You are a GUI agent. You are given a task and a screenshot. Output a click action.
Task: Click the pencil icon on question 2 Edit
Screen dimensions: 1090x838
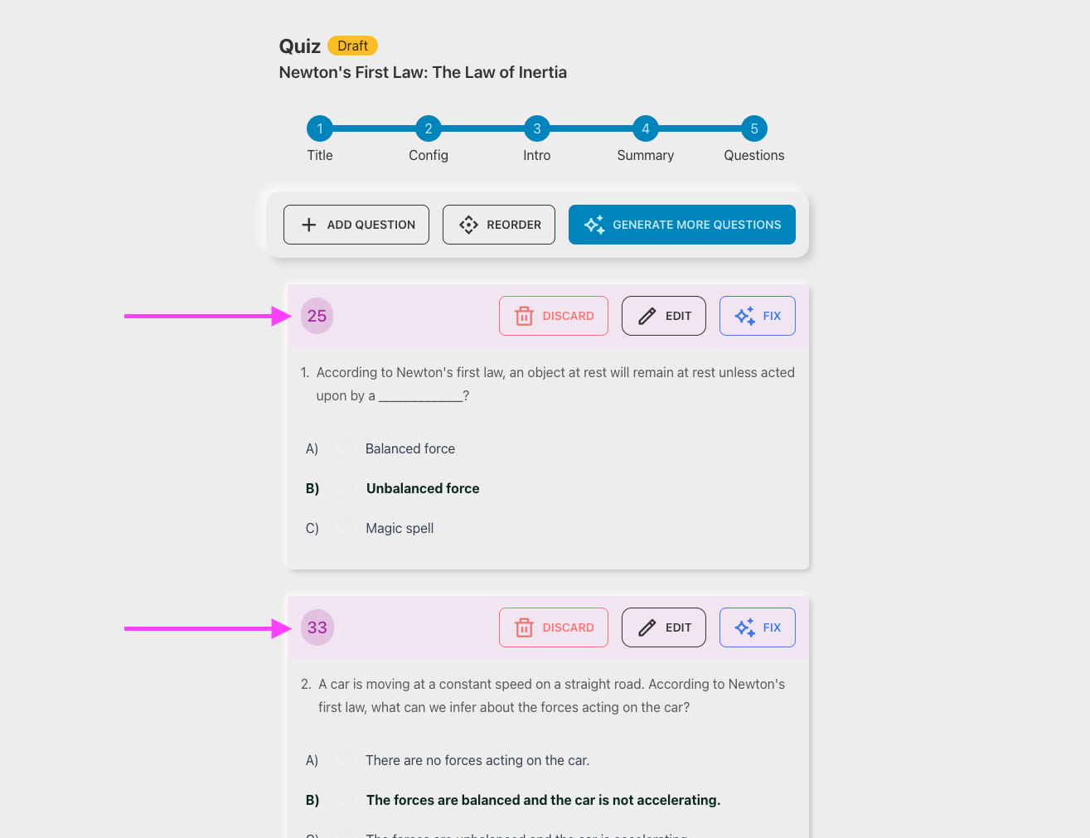click(x=647, y=627)
